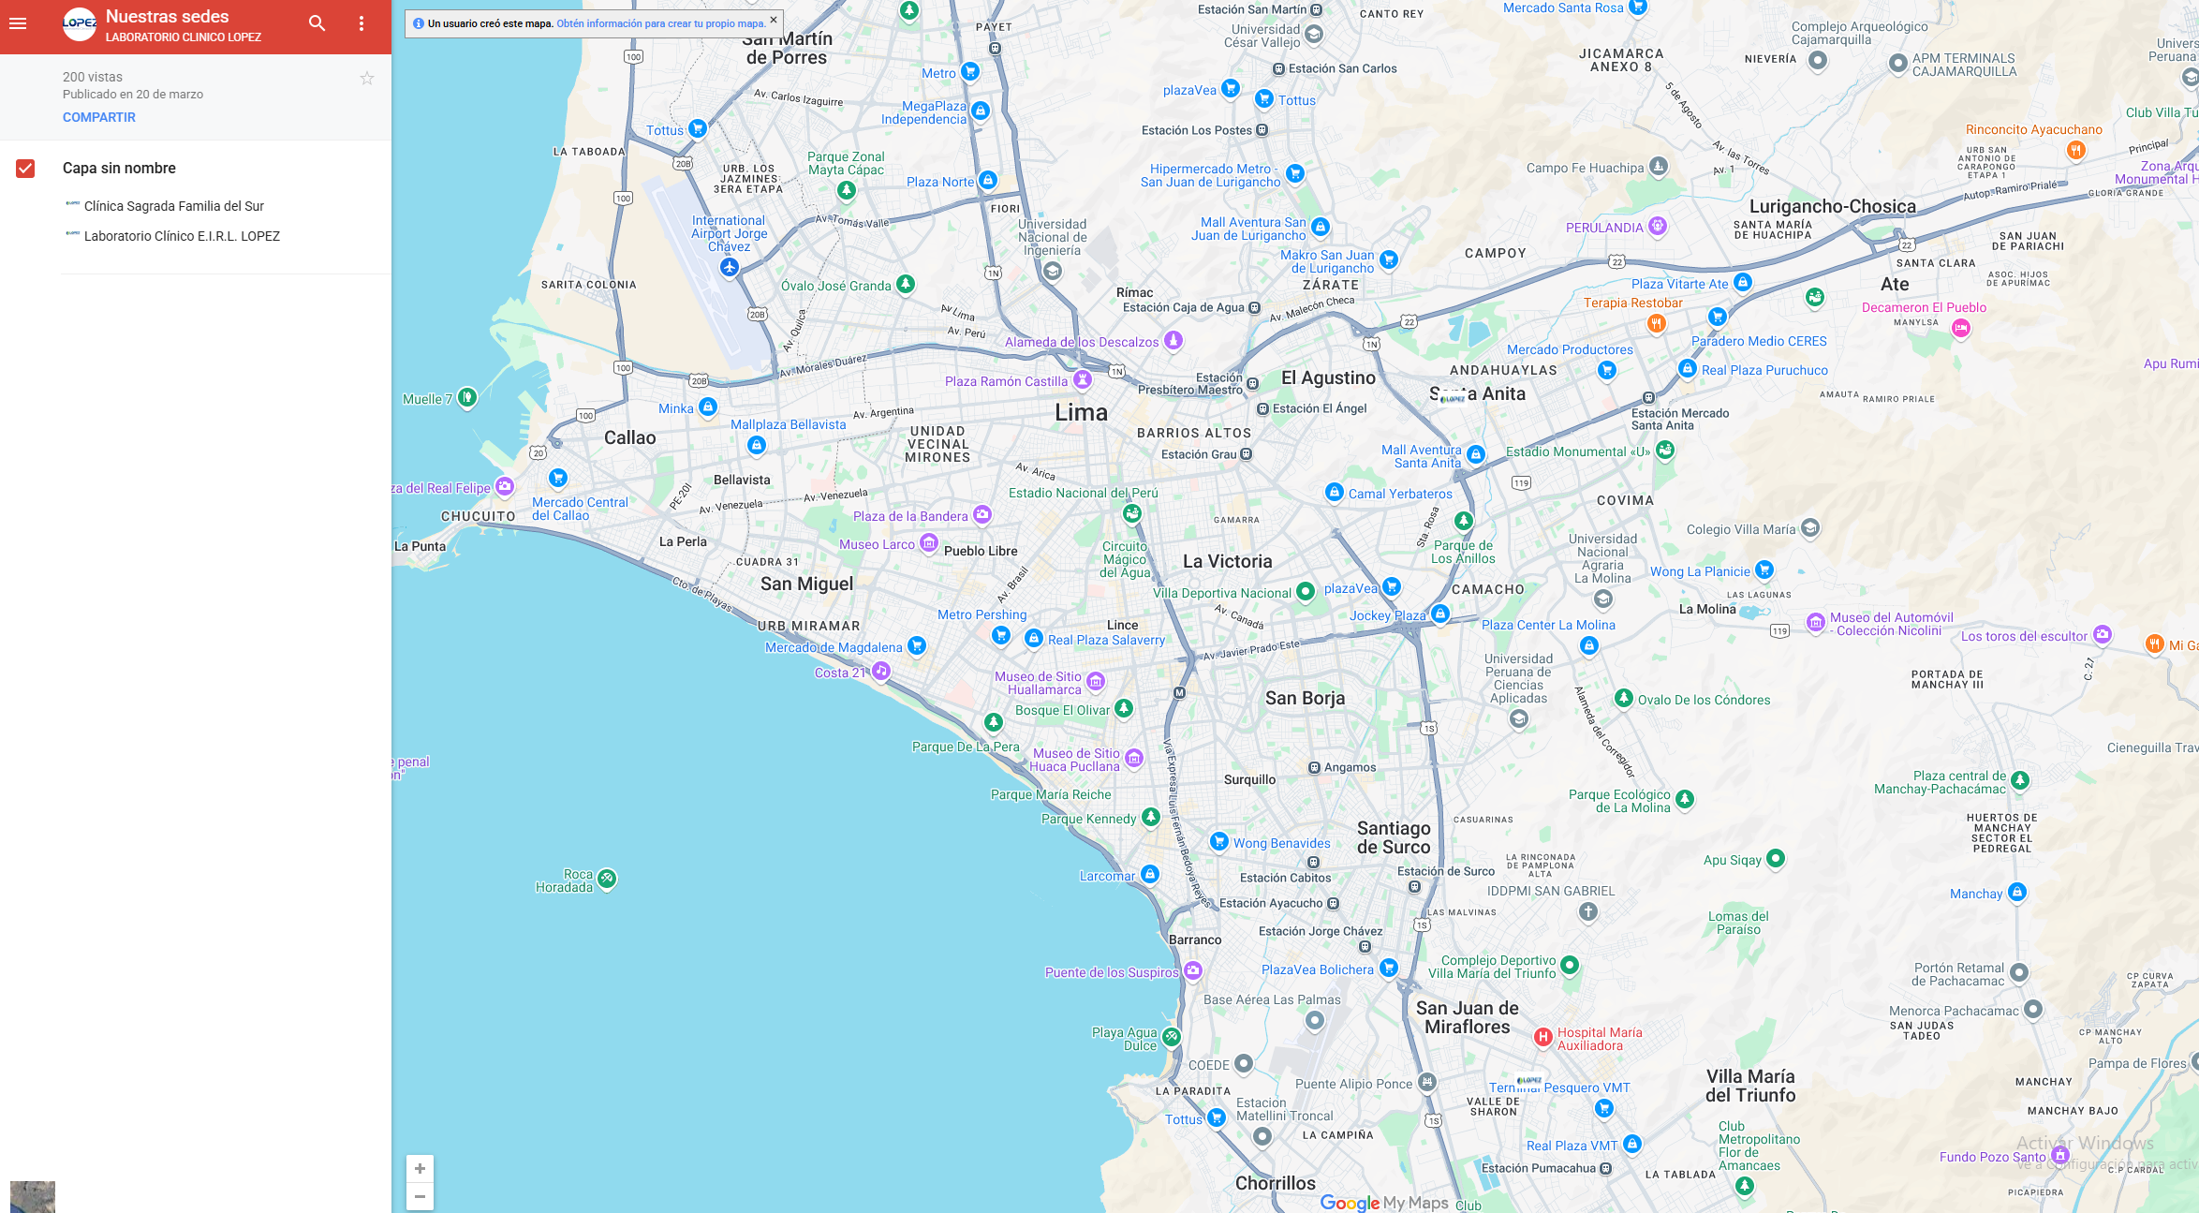Image resolution: width=2199 pixels, height=1213 pixels.
Task: Click PERULANDIA attraction marker
Action: (1658, 226)
